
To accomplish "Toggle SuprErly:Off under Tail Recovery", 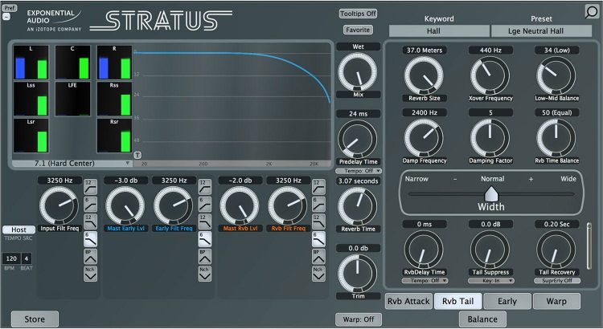I will pos(557,281).
